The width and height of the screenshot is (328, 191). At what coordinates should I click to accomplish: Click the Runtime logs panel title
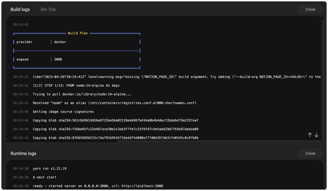(23, 153)
